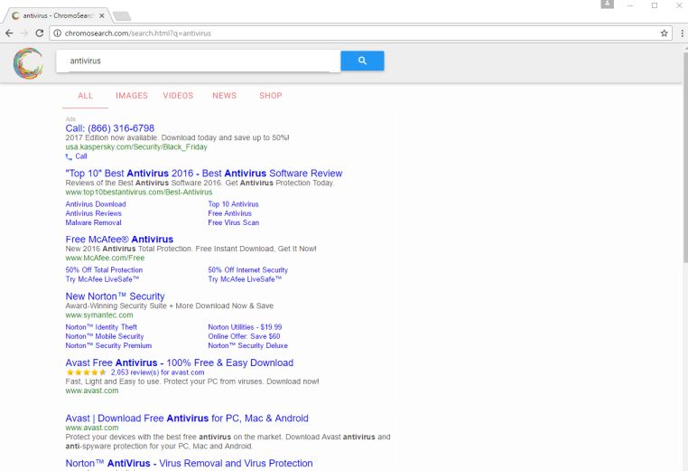Click left Try McAfee LiveSafe link

102,279
